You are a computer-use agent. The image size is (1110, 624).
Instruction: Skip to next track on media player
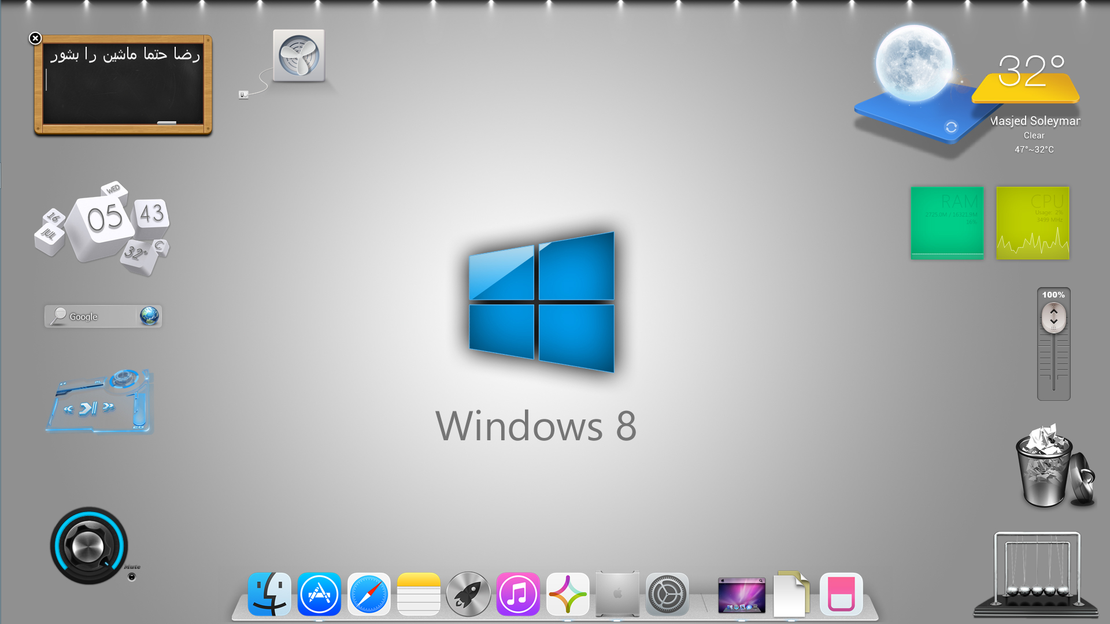[x=108, y=406]
